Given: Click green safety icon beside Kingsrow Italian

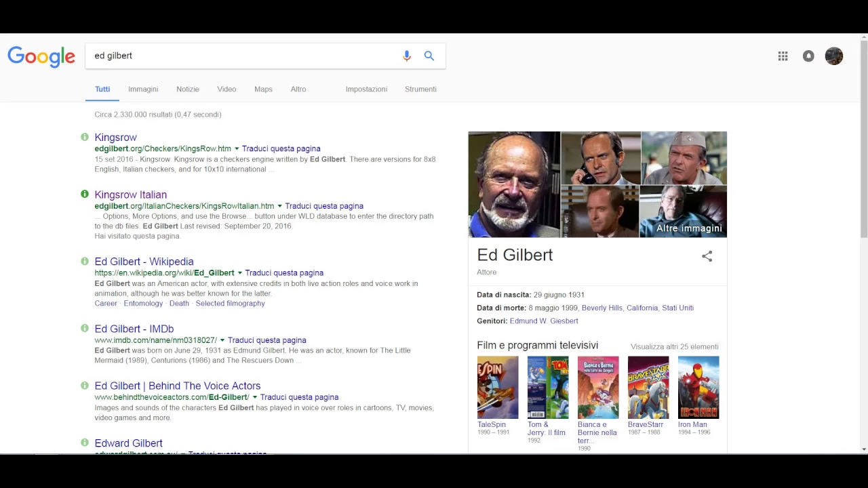Looking at the screenshot, I should pyautogui.click(x=85, y=194).
